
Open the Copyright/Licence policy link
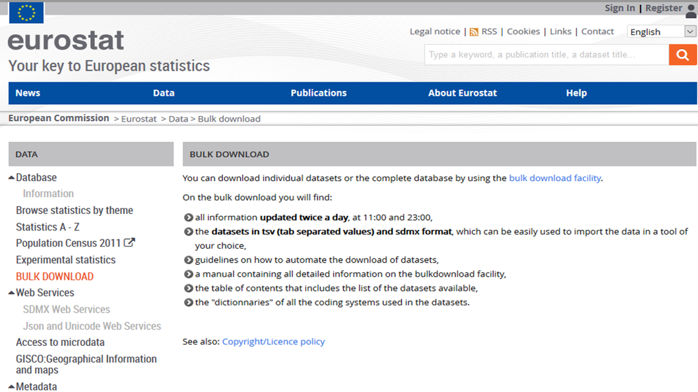[273, 341]
